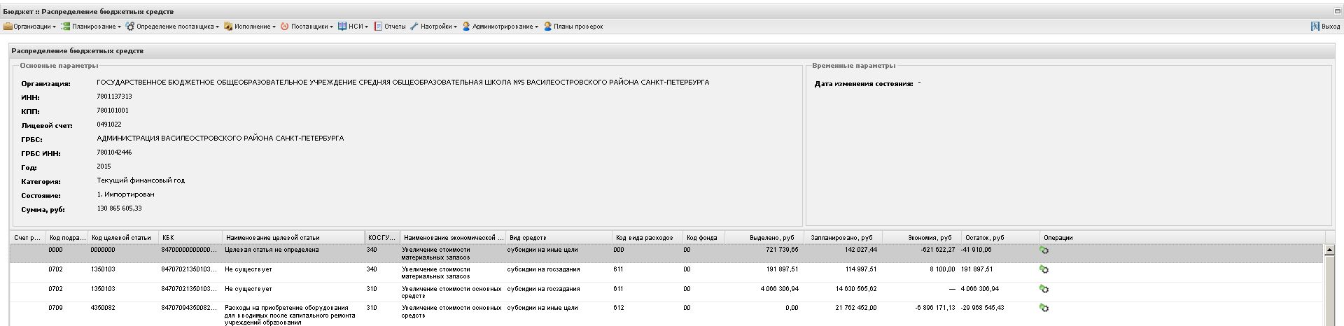The width and height of the screenshot is (1344, 326).
Task: Expand the Администрирование menu
Action: [500, 27]
